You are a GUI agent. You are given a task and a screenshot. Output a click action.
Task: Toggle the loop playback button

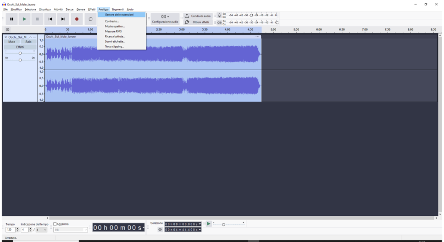click(x=90, y=19)
